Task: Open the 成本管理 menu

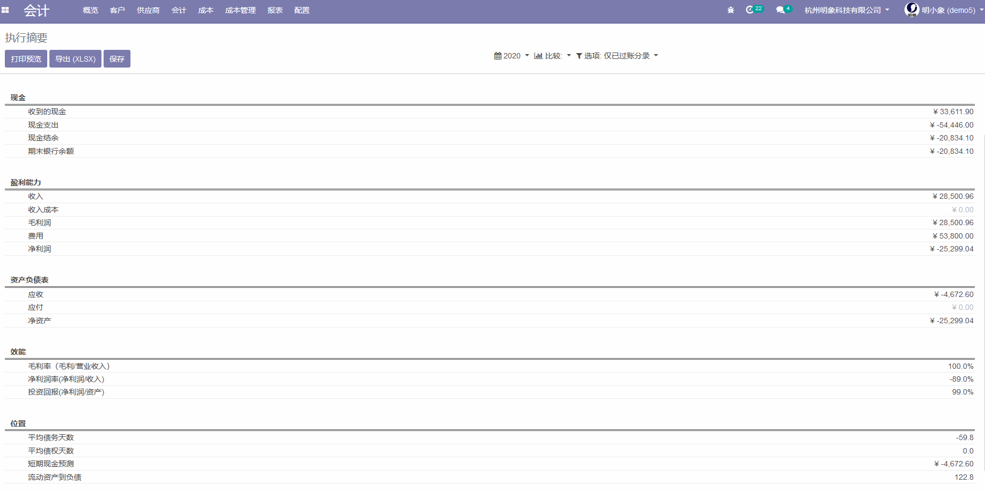Action: [x=240, y=10]
